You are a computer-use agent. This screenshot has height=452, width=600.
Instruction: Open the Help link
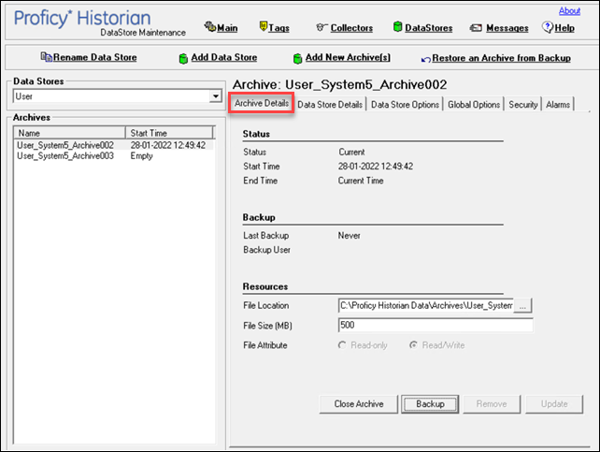point(564,28)
